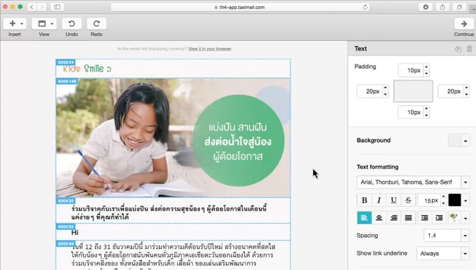This screenshot has height=270, width=476.
Task: Decrease text indent
Action: pyautogui.click(x=425, y=218)
